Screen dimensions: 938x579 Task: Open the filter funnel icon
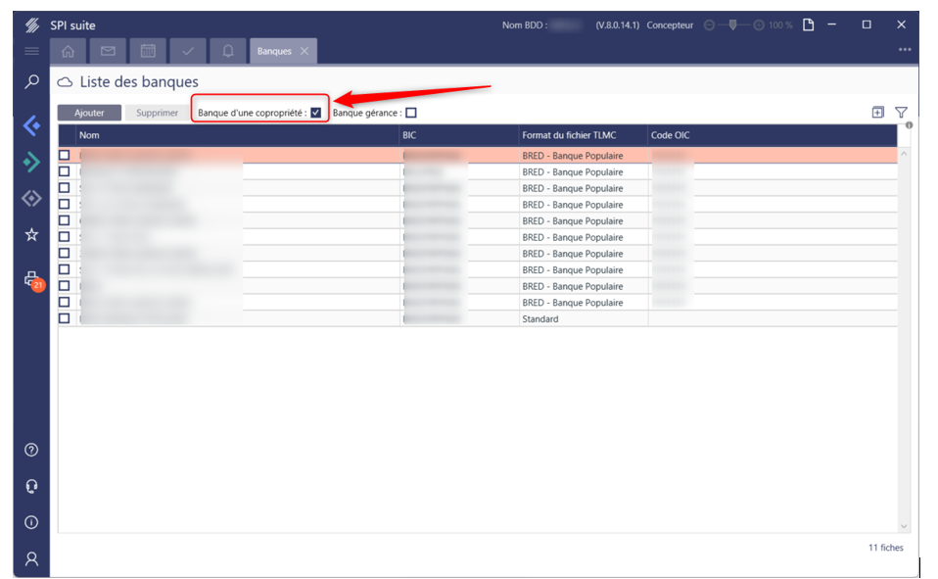901,113
